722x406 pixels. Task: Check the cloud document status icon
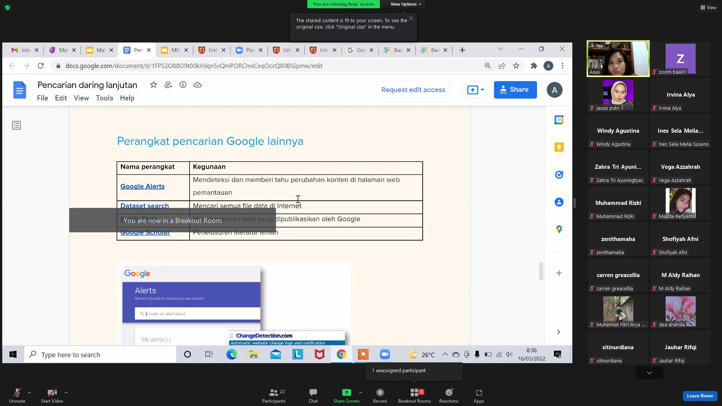197,85
